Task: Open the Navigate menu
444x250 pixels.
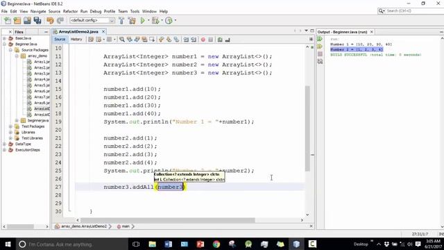Action: (x=38, y=11)
